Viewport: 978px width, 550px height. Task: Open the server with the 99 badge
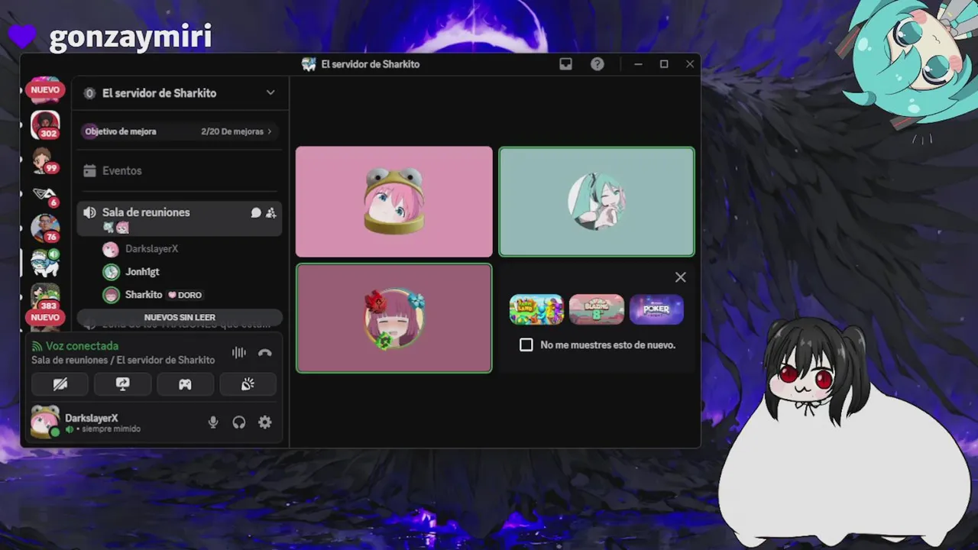point(45,160)
